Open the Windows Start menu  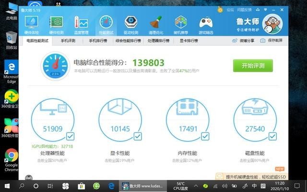point(7,186)
